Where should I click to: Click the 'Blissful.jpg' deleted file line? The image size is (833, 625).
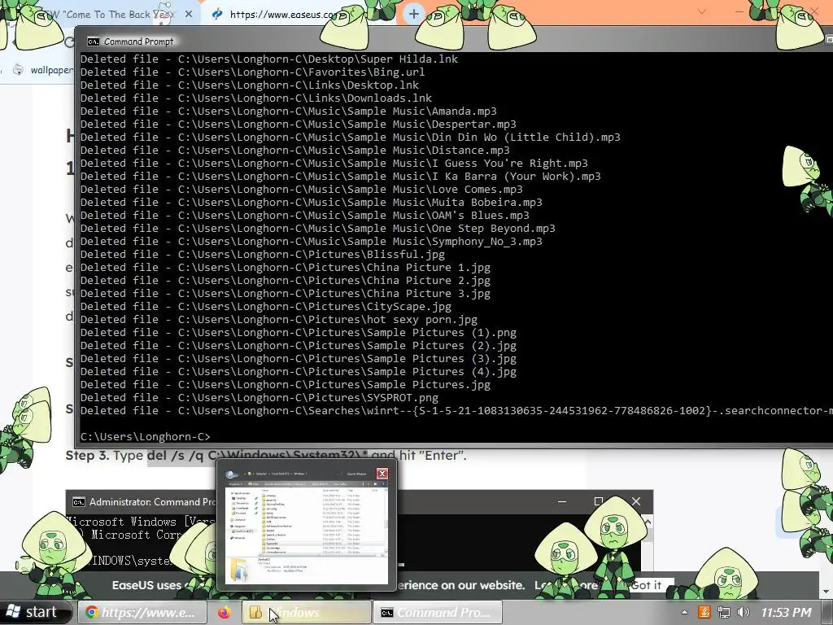point(263,254)
